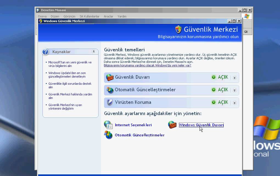Open the Dosya menu
This screenshot has height=176, width=280.
[x=42, y=16]
